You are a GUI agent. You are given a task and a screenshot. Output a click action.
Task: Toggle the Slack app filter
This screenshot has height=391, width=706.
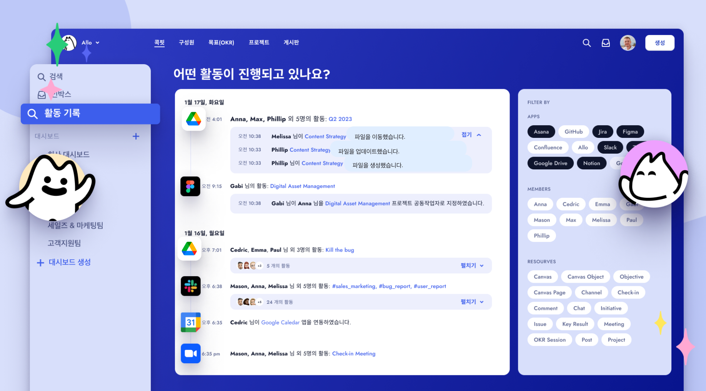[x=610, y=147]
